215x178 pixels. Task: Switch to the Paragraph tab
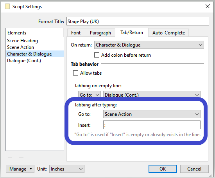coord(100,32)
